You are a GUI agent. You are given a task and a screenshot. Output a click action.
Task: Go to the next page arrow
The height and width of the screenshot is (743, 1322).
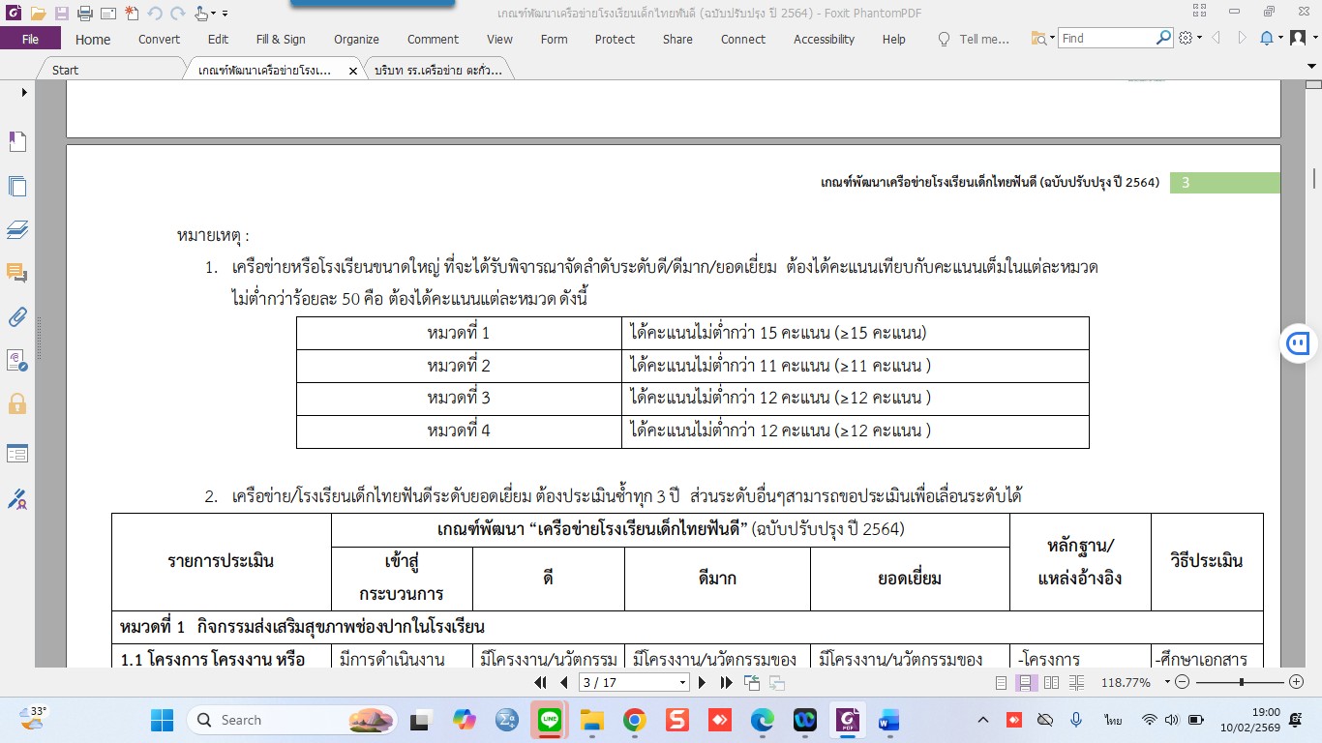tap(703, 683)
